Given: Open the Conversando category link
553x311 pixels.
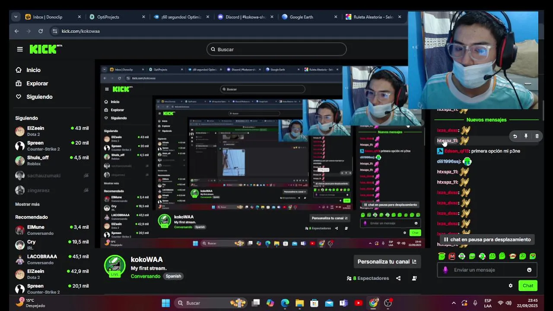Looking at the screenshot, I should click(146, 276).
